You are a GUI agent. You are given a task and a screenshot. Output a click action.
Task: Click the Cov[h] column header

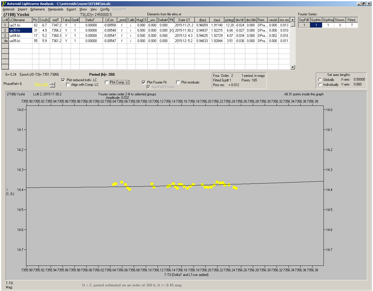tap(44, 20)
